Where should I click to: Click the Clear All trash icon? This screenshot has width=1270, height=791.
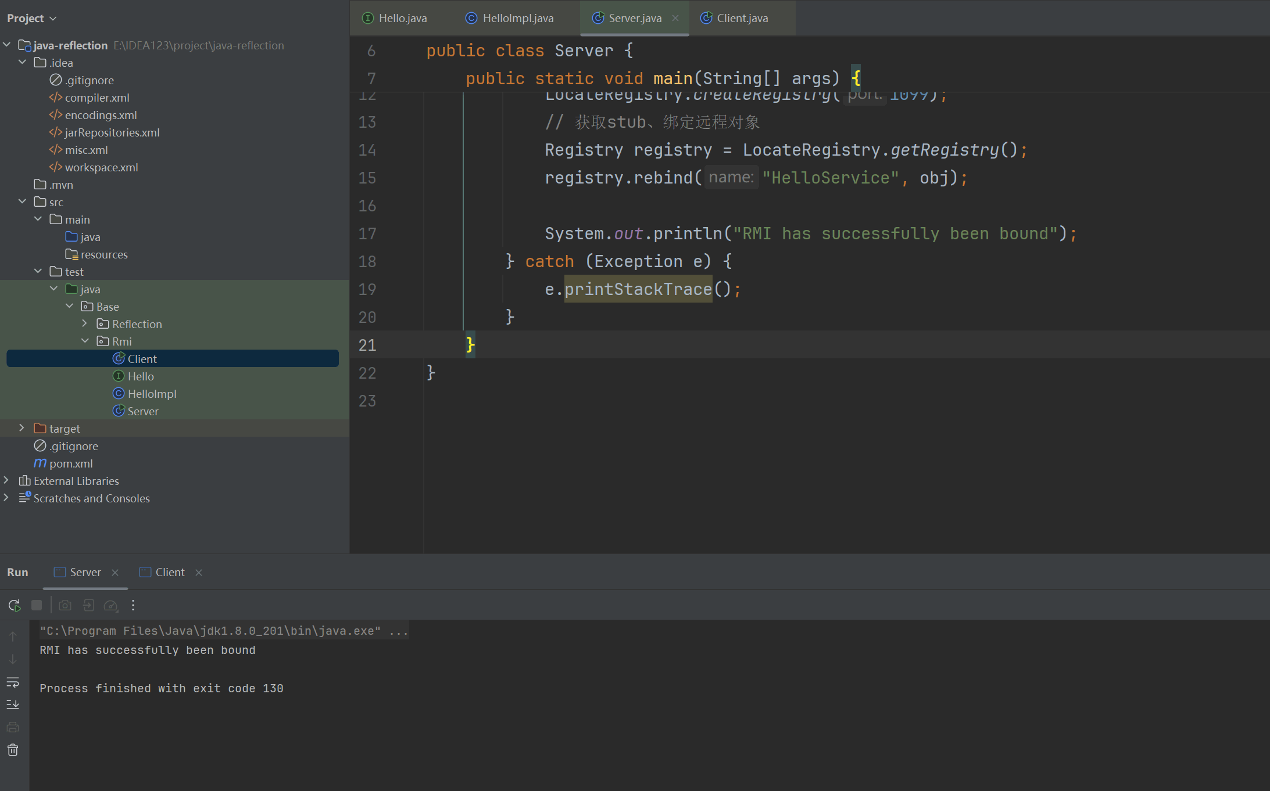click(13, 750)
